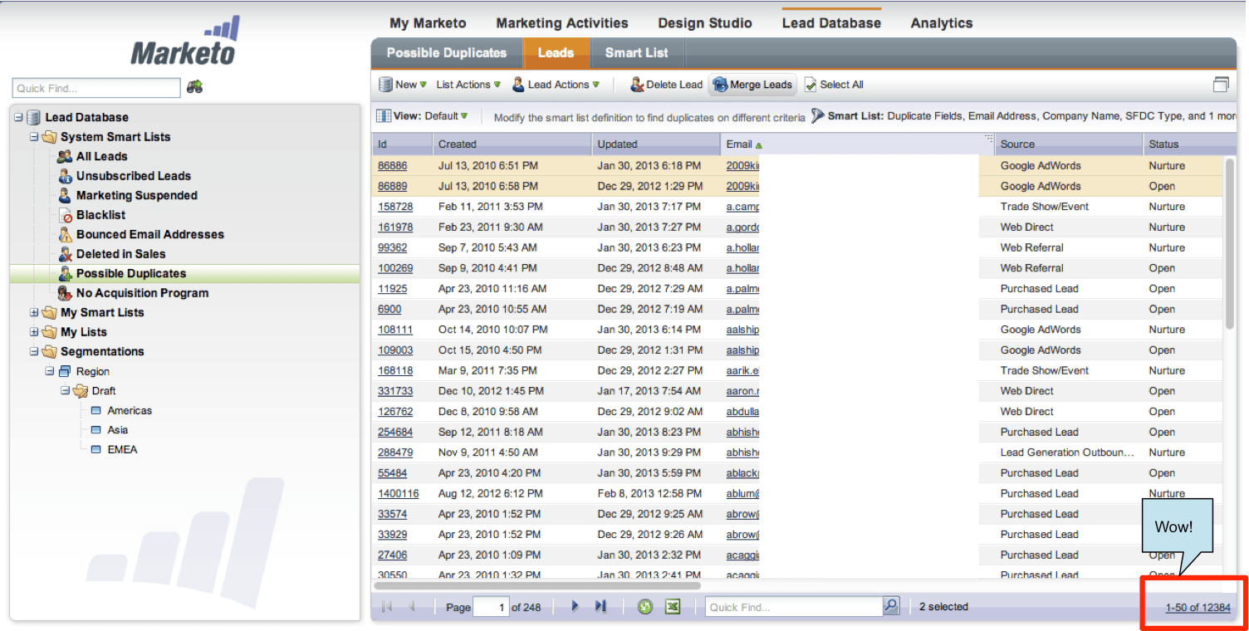Open the Marketing Activities tab
Image resolution: width=1249 pixels, height=631 pixels.
point(562,23)
